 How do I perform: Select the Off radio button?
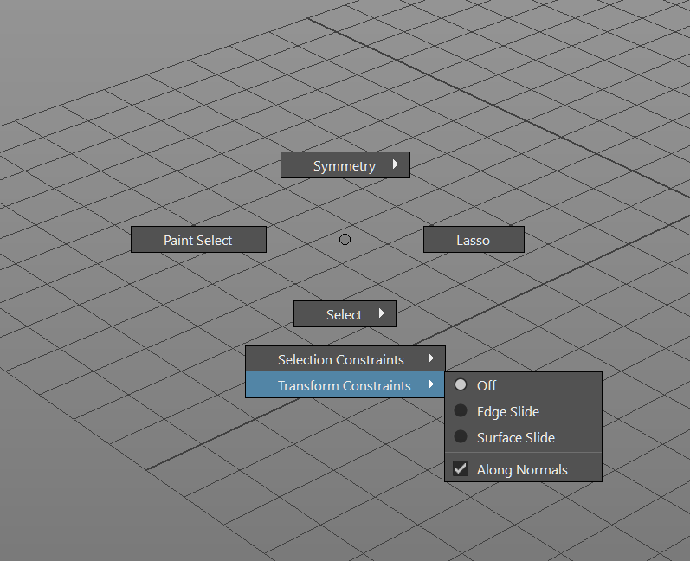(461, 384)
